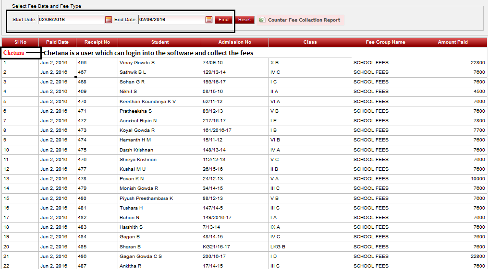Screen dimensions: 488x269
Task: Click the Excel icon for Counter Fee report
Action: click(x=262, y=20)
